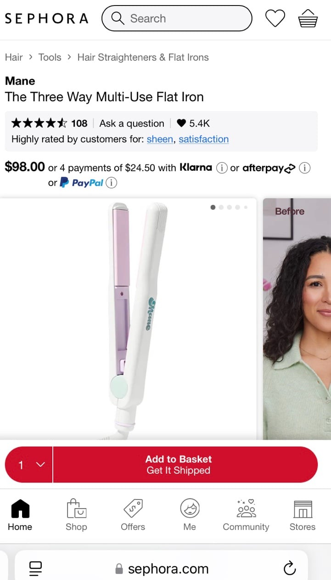Open the Stores tab
This screenshot has width=331, height=580.
303,515
